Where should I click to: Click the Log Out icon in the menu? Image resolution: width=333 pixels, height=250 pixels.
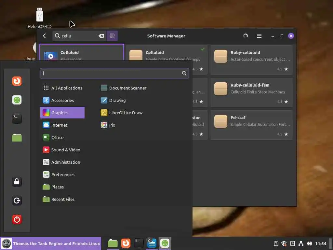click(x=17, y=201)
